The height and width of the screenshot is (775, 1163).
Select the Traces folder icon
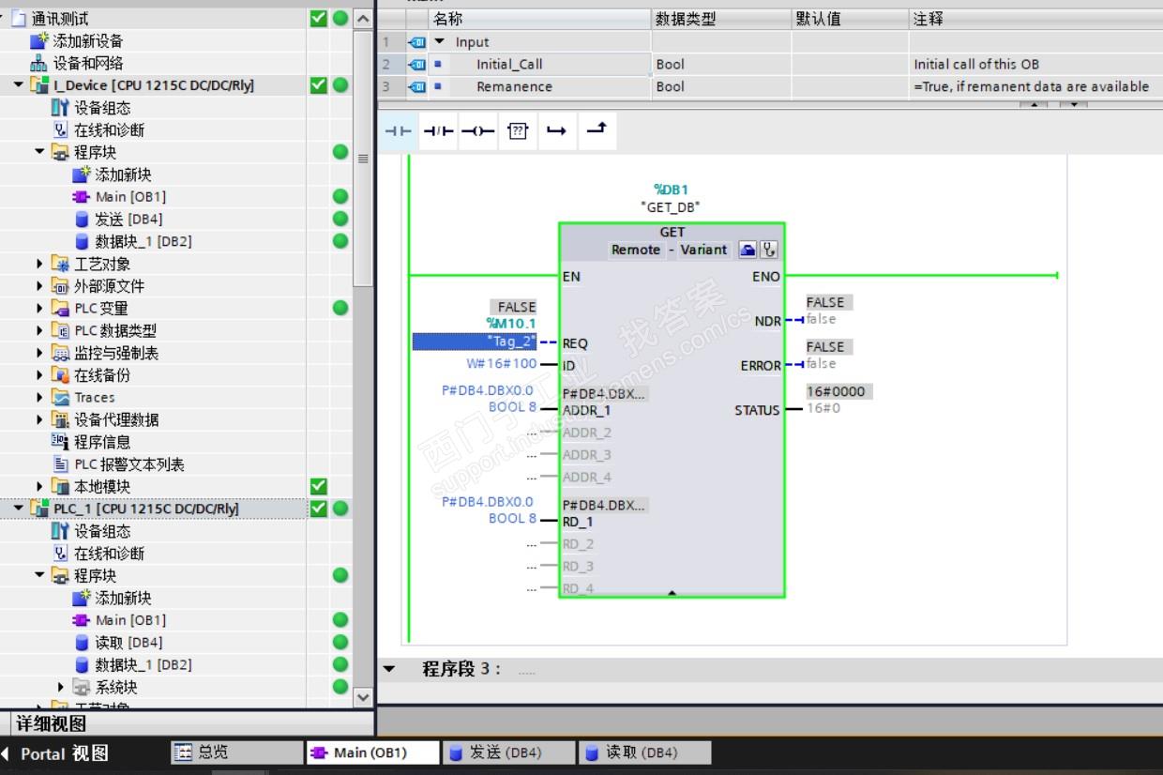click(61, 398)
